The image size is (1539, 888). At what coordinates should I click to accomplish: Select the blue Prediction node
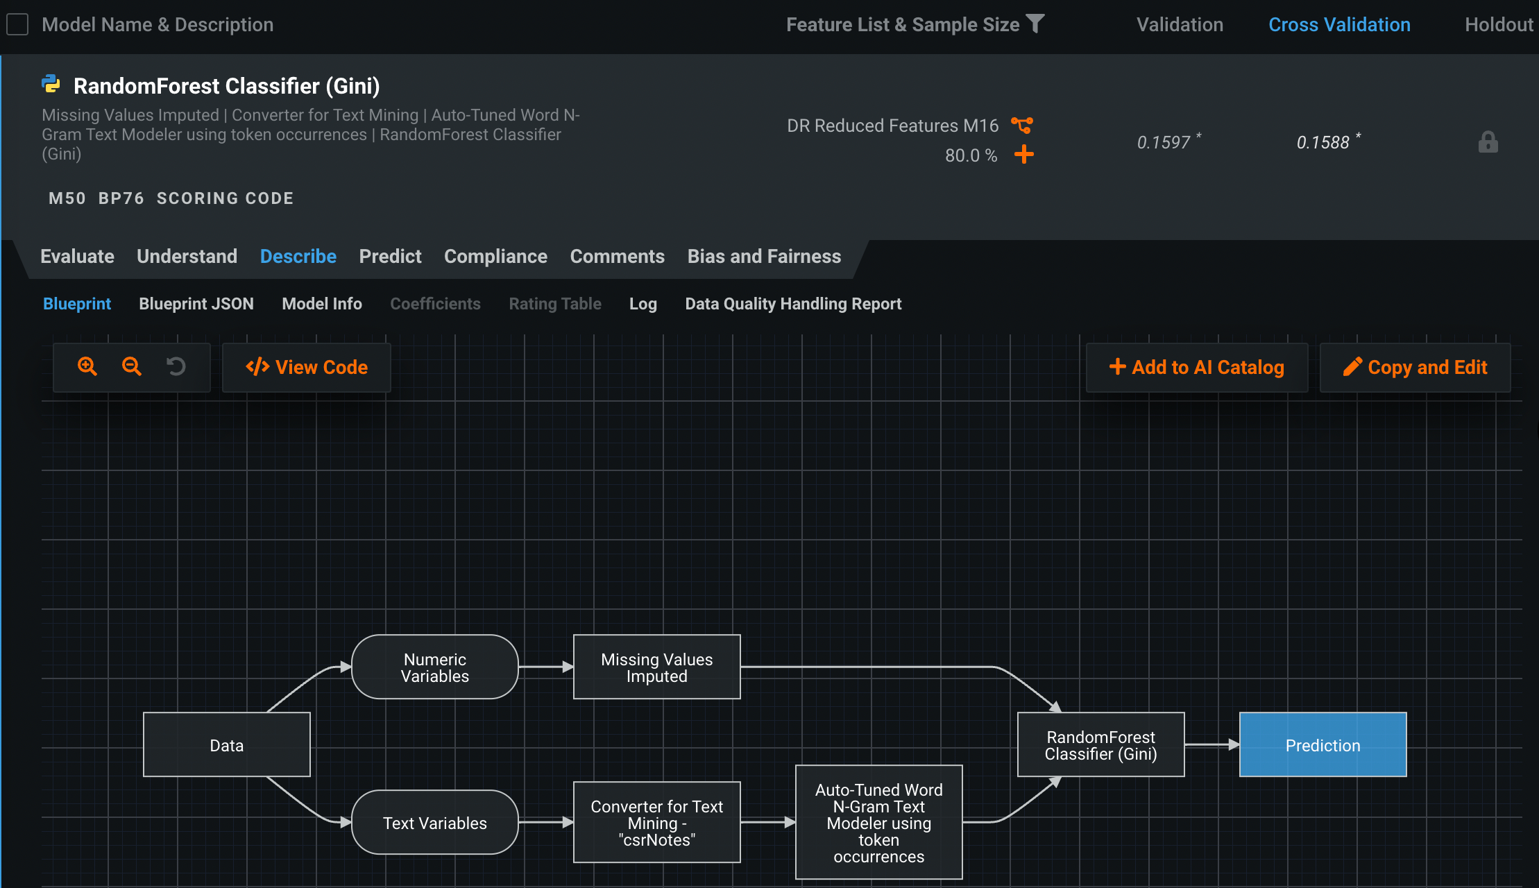click(x=1323, y=745)
